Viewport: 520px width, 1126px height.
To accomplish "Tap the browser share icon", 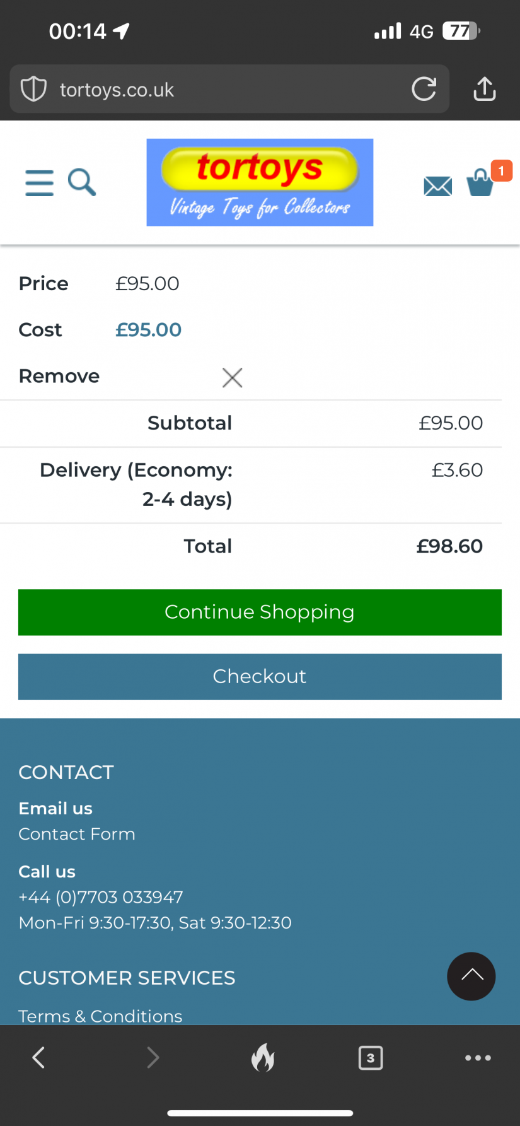I will tap(484, 89).
